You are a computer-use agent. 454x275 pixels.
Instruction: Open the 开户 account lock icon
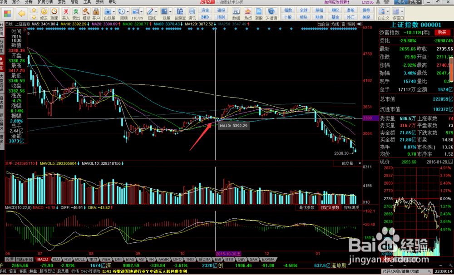click(x=96, y=11)
